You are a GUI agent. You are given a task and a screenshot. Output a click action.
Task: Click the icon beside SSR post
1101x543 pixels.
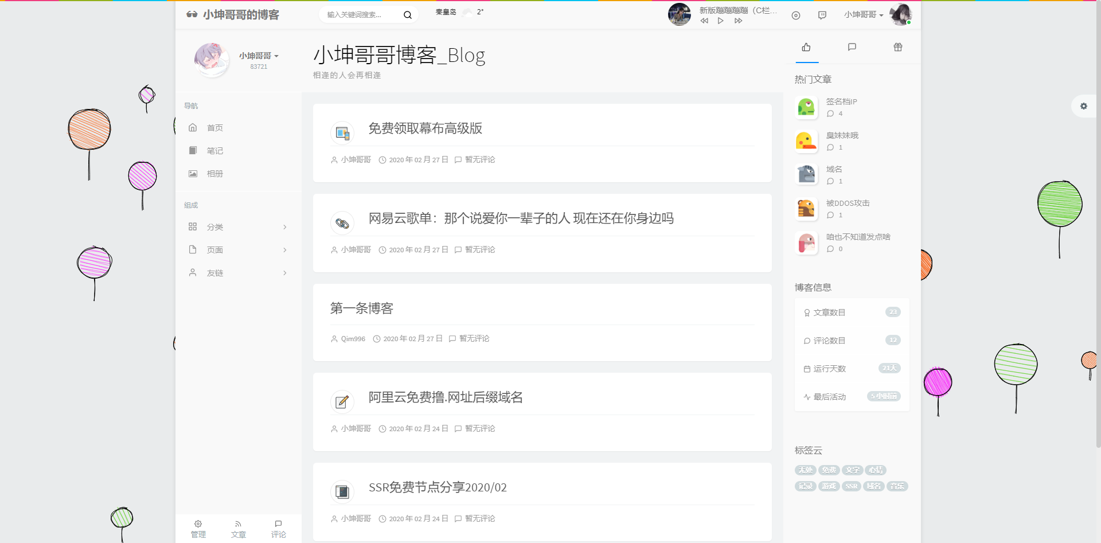[x=342, y=492]
